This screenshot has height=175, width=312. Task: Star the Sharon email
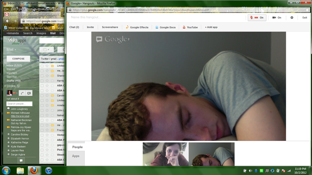[47, 76]
